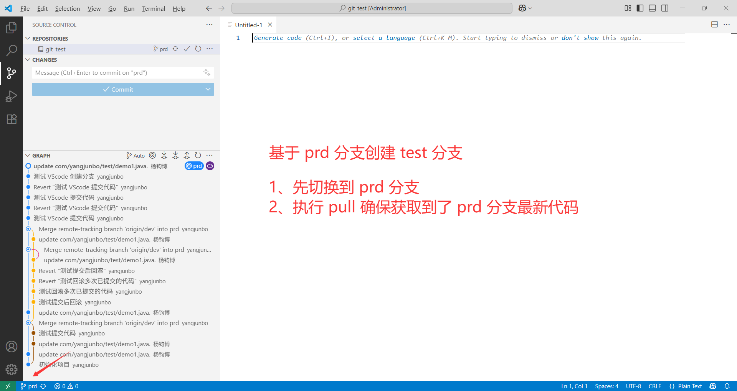The height and width of the screenshot is (391, 737).
Task: Sync changes for the git_test repository
Action: coord(175,49)
